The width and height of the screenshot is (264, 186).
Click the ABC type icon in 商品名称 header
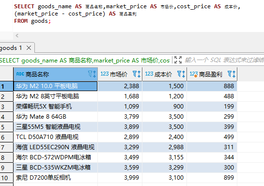(20, 74)
